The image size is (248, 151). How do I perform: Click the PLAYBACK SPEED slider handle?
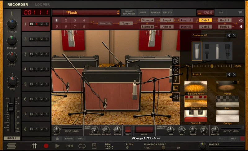163,148
